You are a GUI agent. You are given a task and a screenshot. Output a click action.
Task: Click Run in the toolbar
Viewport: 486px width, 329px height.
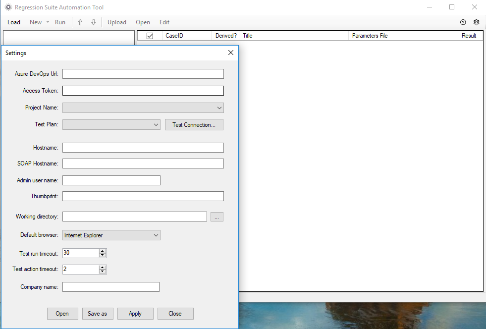tap(60, 22)
